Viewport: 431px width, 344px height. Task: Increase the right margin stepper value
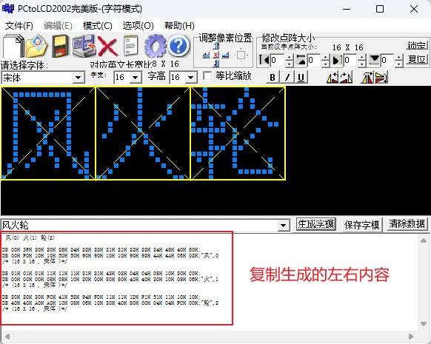(362, 57)
